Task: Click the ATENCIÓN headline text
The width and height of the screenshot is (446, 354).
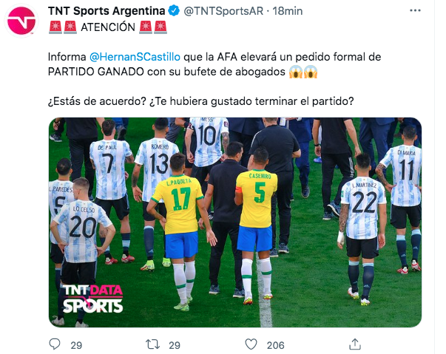Action: pos(108,27)
